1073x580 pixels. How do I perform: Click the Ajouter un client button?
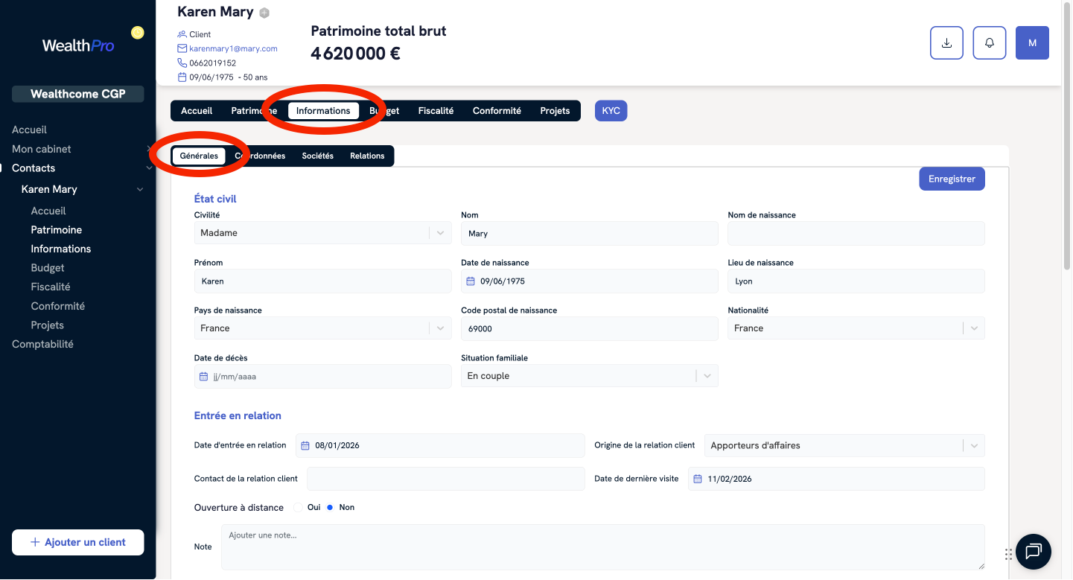[x=78, y=543]
